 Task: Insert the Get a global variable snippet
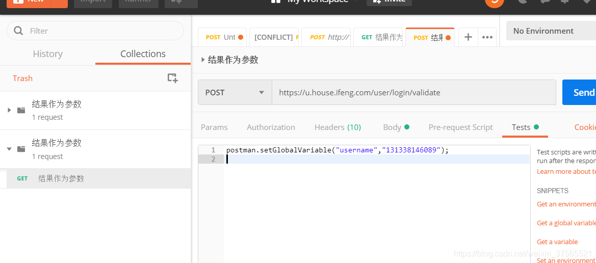tap(566, 223)
